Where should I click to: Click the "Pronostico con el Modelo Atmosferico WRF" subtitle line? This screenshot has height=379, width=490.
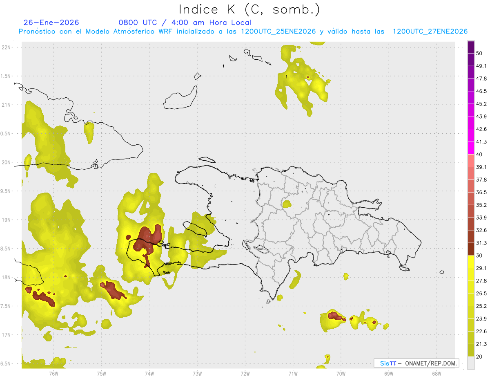pyautogui.click(x=243, y=31)
